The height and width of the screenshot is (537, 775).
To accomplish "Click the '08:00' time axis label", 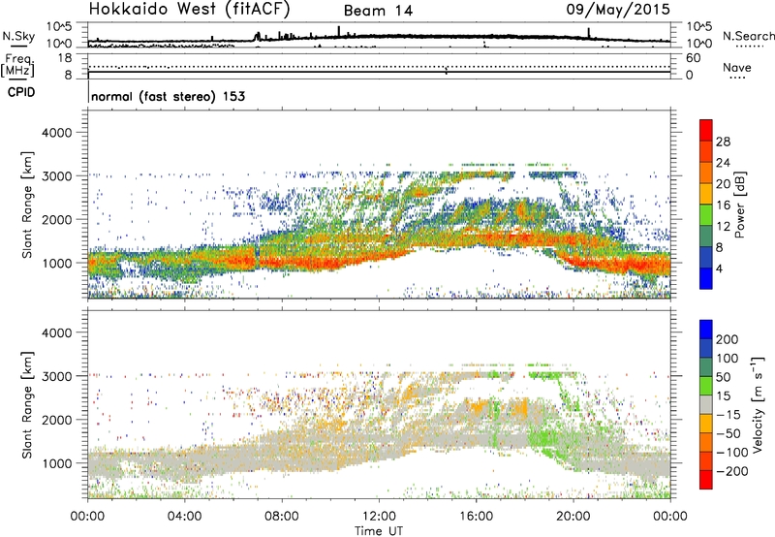I will 282,517.
